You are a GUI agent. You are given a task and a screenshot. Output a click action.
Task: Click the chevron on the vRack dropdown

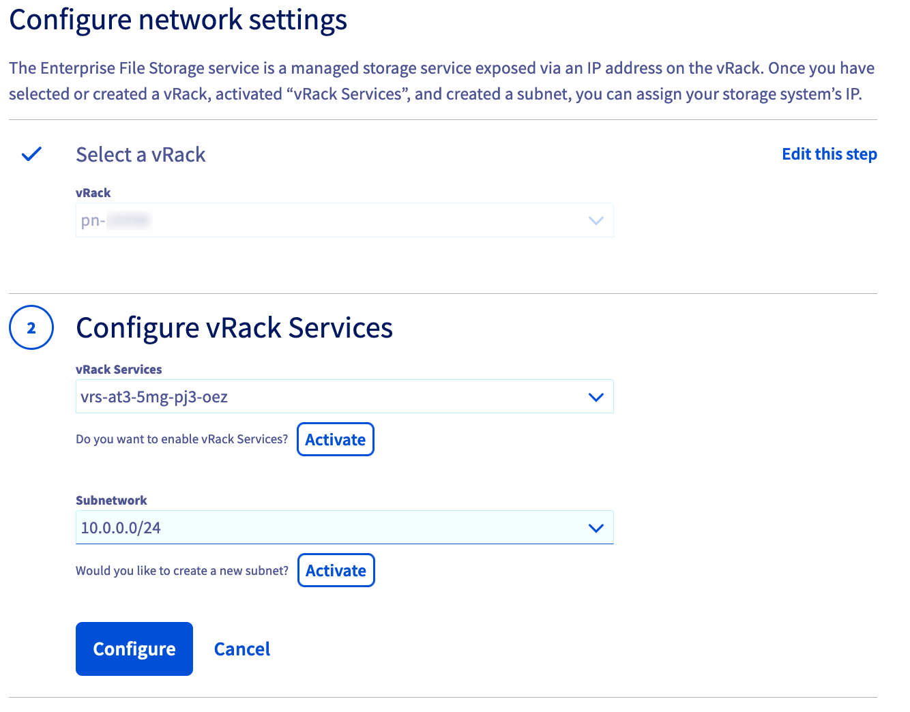(x=596, y=220)
